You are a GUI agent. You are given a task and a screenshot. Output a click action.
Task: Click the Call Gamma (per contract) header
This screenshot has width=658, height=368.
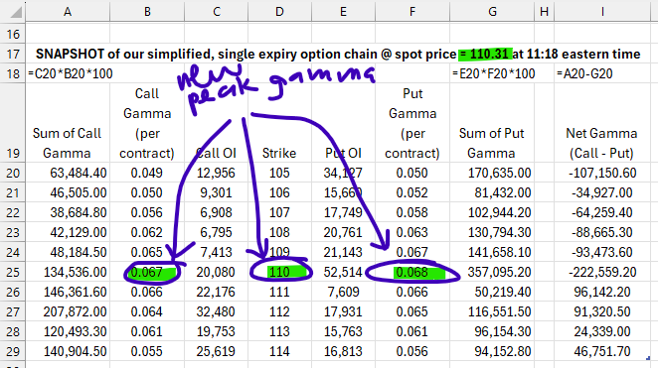pyautogui.click(x=147, y=123)
